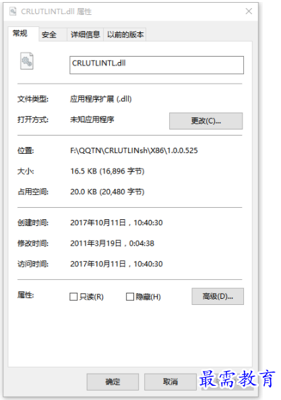Switch to the 常规 tab

click(x=23, y=34)
